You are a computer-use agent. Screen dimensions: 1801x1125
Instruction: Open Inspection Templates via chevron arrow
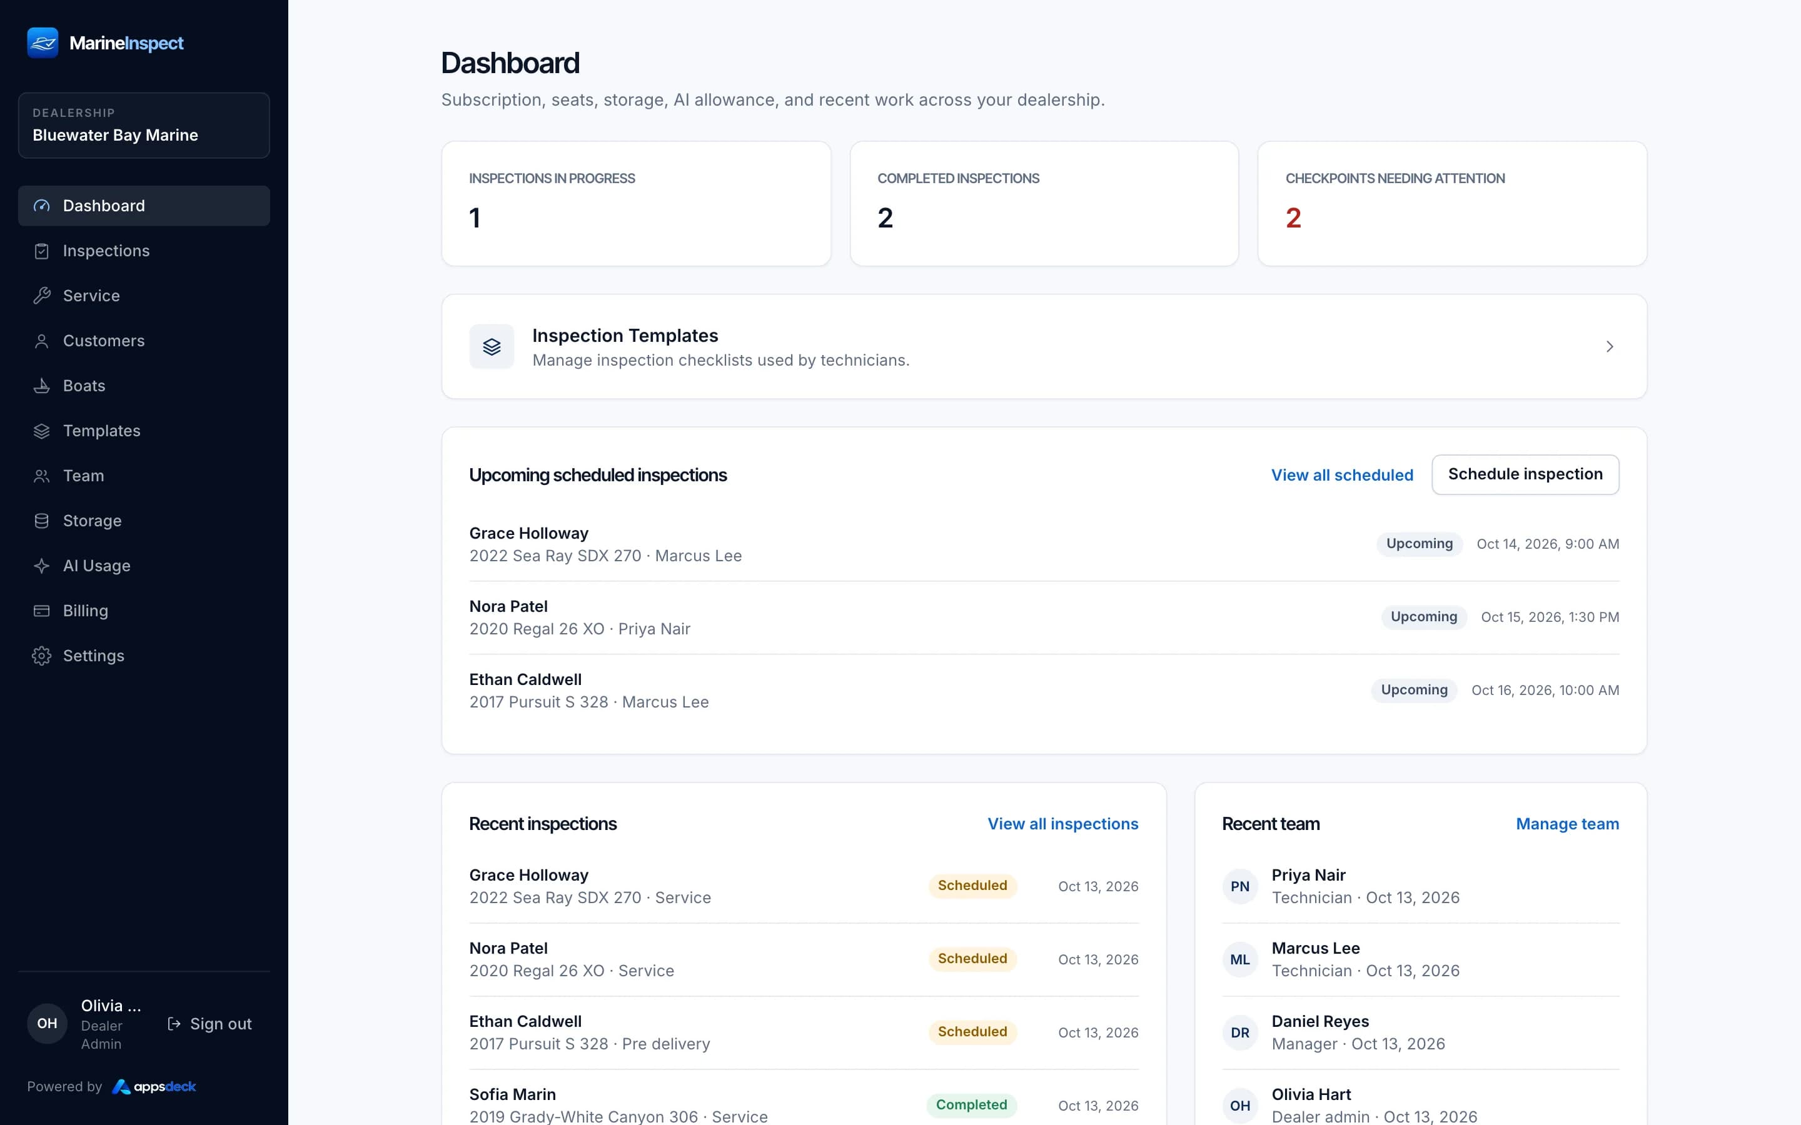point(1610,347)
